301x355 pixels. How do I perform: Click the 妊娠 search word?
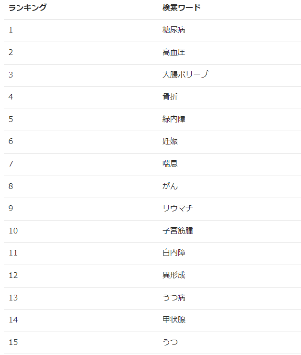click(170, 141)
